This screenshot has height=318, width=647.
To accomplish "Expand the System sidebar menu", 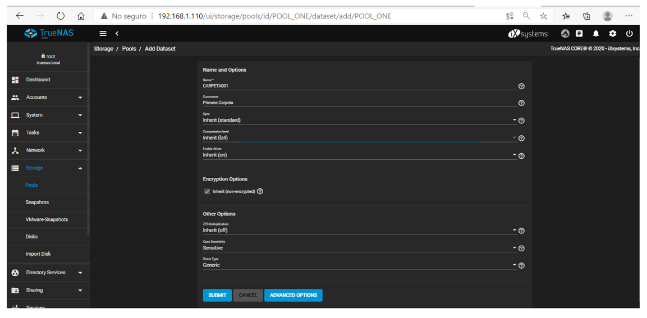I will [47, 115].
